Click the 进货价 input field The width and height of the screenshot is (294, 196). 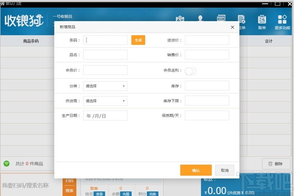pyautogui.click(x=207, y=40)
